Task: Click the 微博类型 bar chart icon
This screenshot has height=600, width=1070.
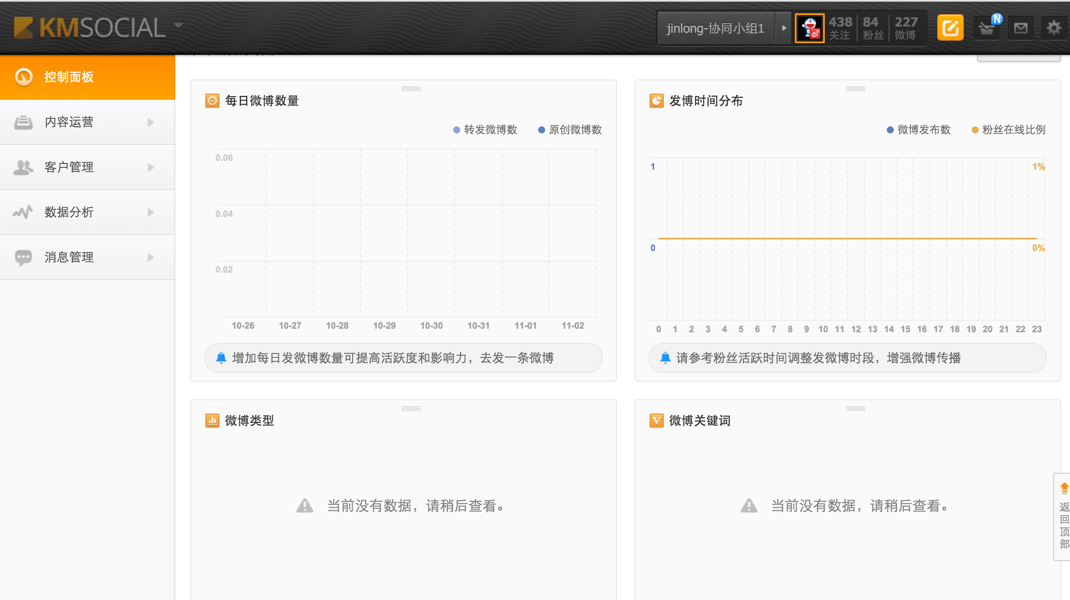Action: (212, 421)
